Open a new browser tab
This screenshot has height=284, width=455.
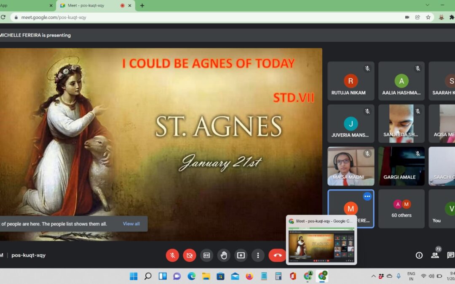point(142,5)
